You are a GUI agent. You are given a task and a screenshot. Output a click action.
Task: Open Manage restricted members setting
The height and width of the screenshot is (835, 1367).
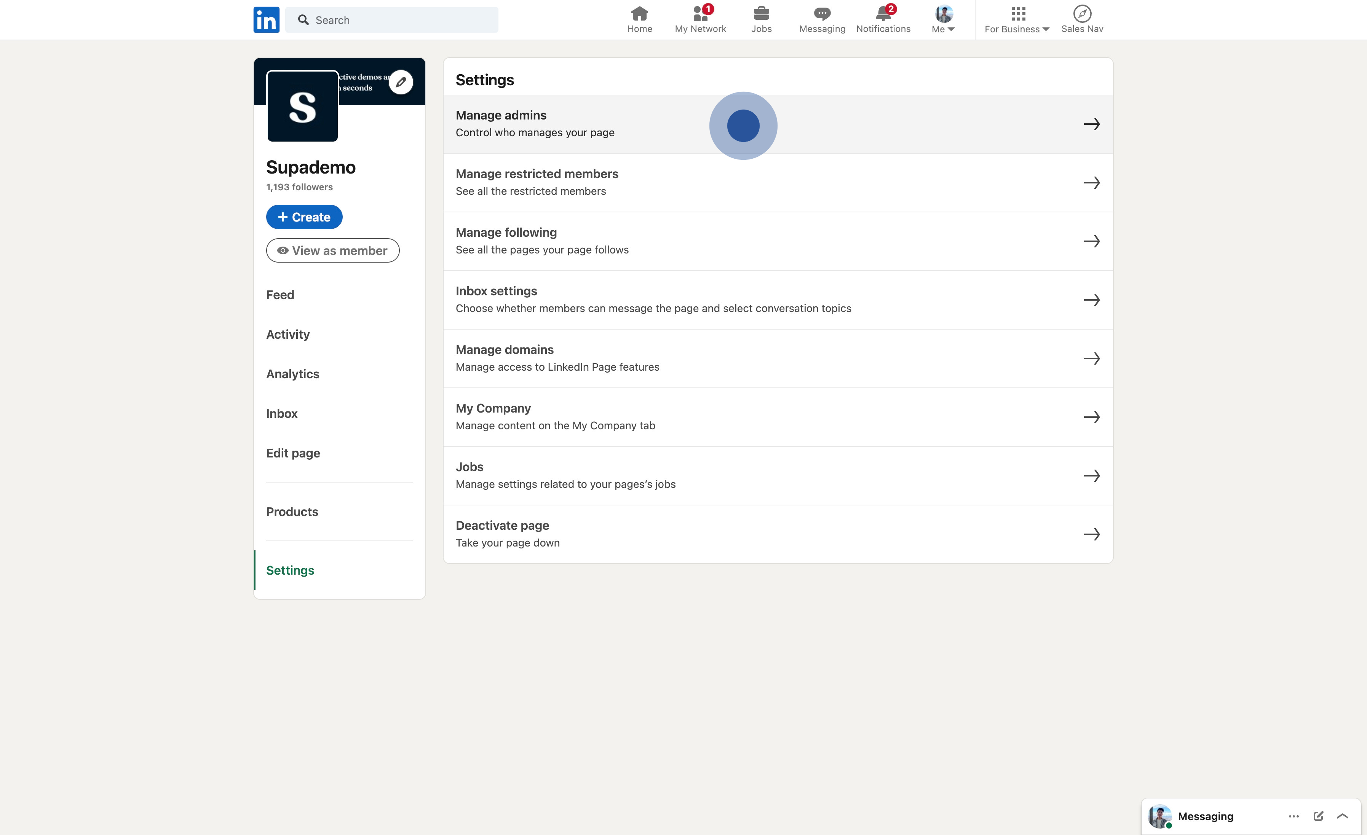click(777, 182)
